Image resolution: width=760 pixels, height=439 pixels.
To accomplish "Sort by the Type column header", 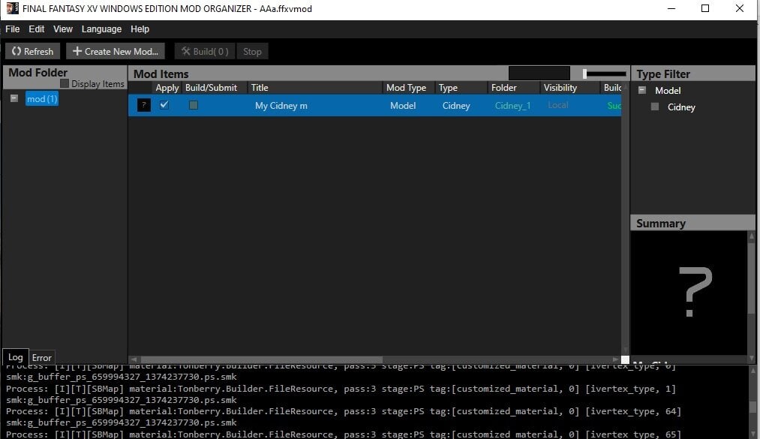I will [461, 88].
